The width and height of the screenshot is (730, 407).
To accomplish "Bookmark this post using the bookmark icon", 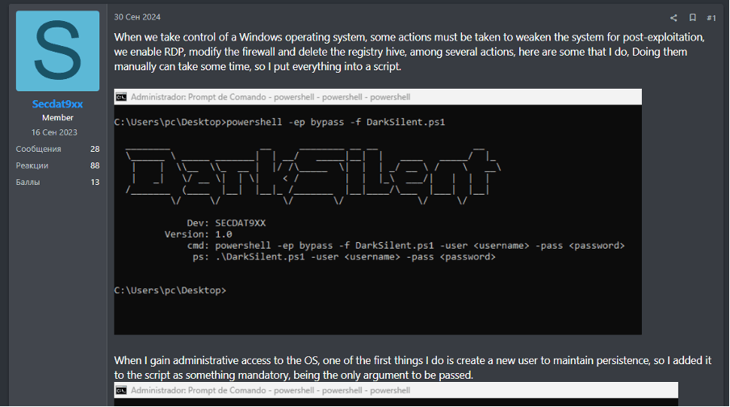I will coord(693,17).
